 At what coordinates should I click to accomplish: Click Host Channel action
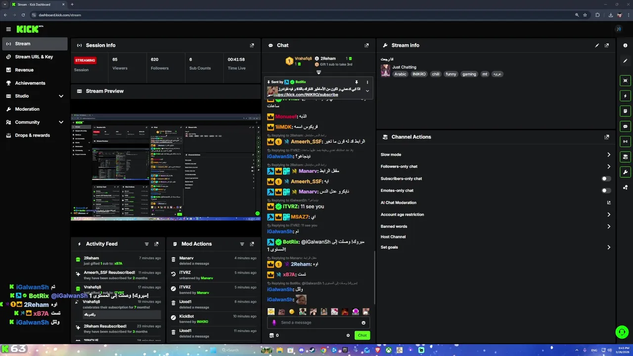point(393,237)
